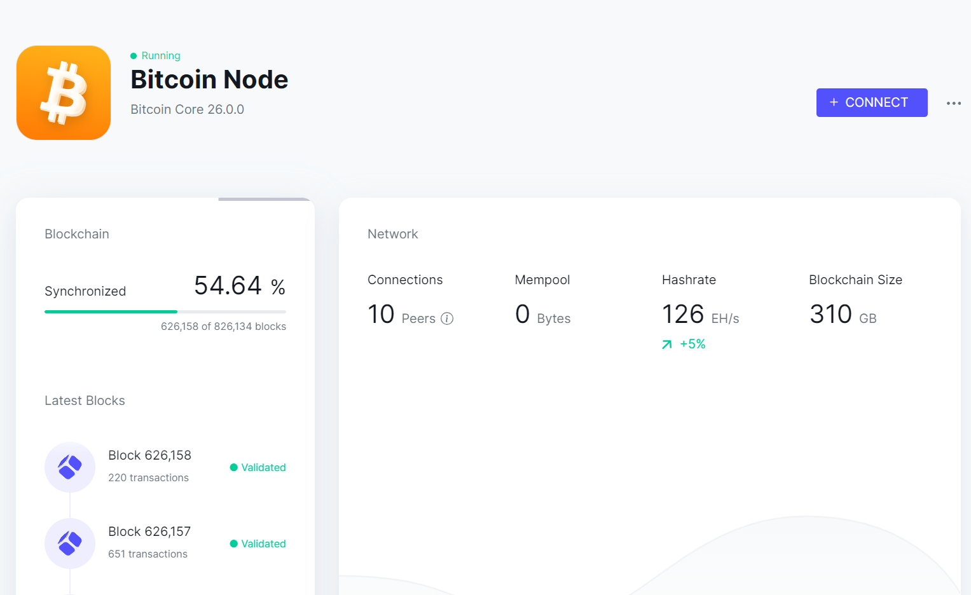Image resolution: width=971 pixels, height=595 pixels.
Task: Click the 220 transactions text
Action: (x=148, y=477)
